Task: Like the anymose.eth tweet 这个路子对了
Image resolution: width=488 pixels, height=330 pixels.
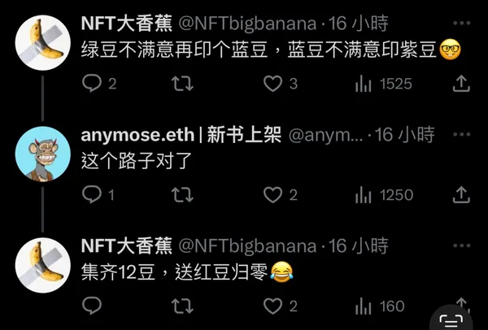Action: pos(281,195)
